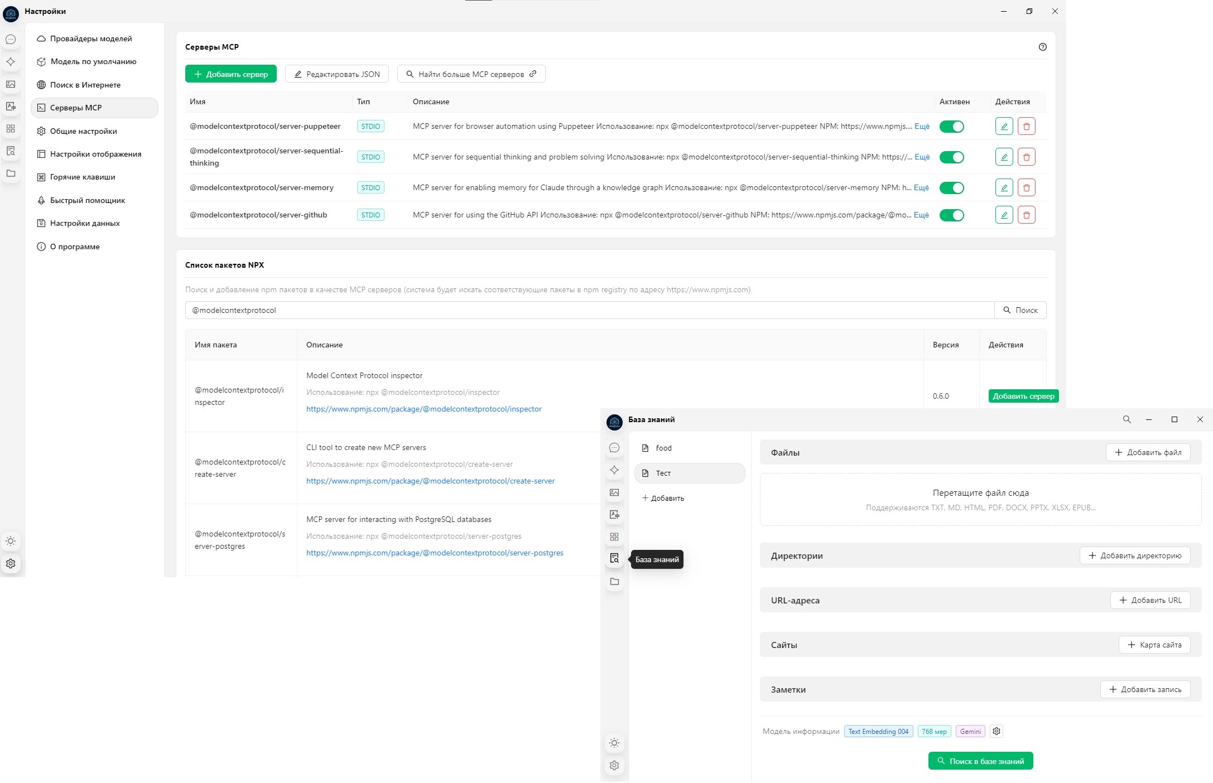
Task: Disable server-memory active toggle
Action: pos(952,188)
